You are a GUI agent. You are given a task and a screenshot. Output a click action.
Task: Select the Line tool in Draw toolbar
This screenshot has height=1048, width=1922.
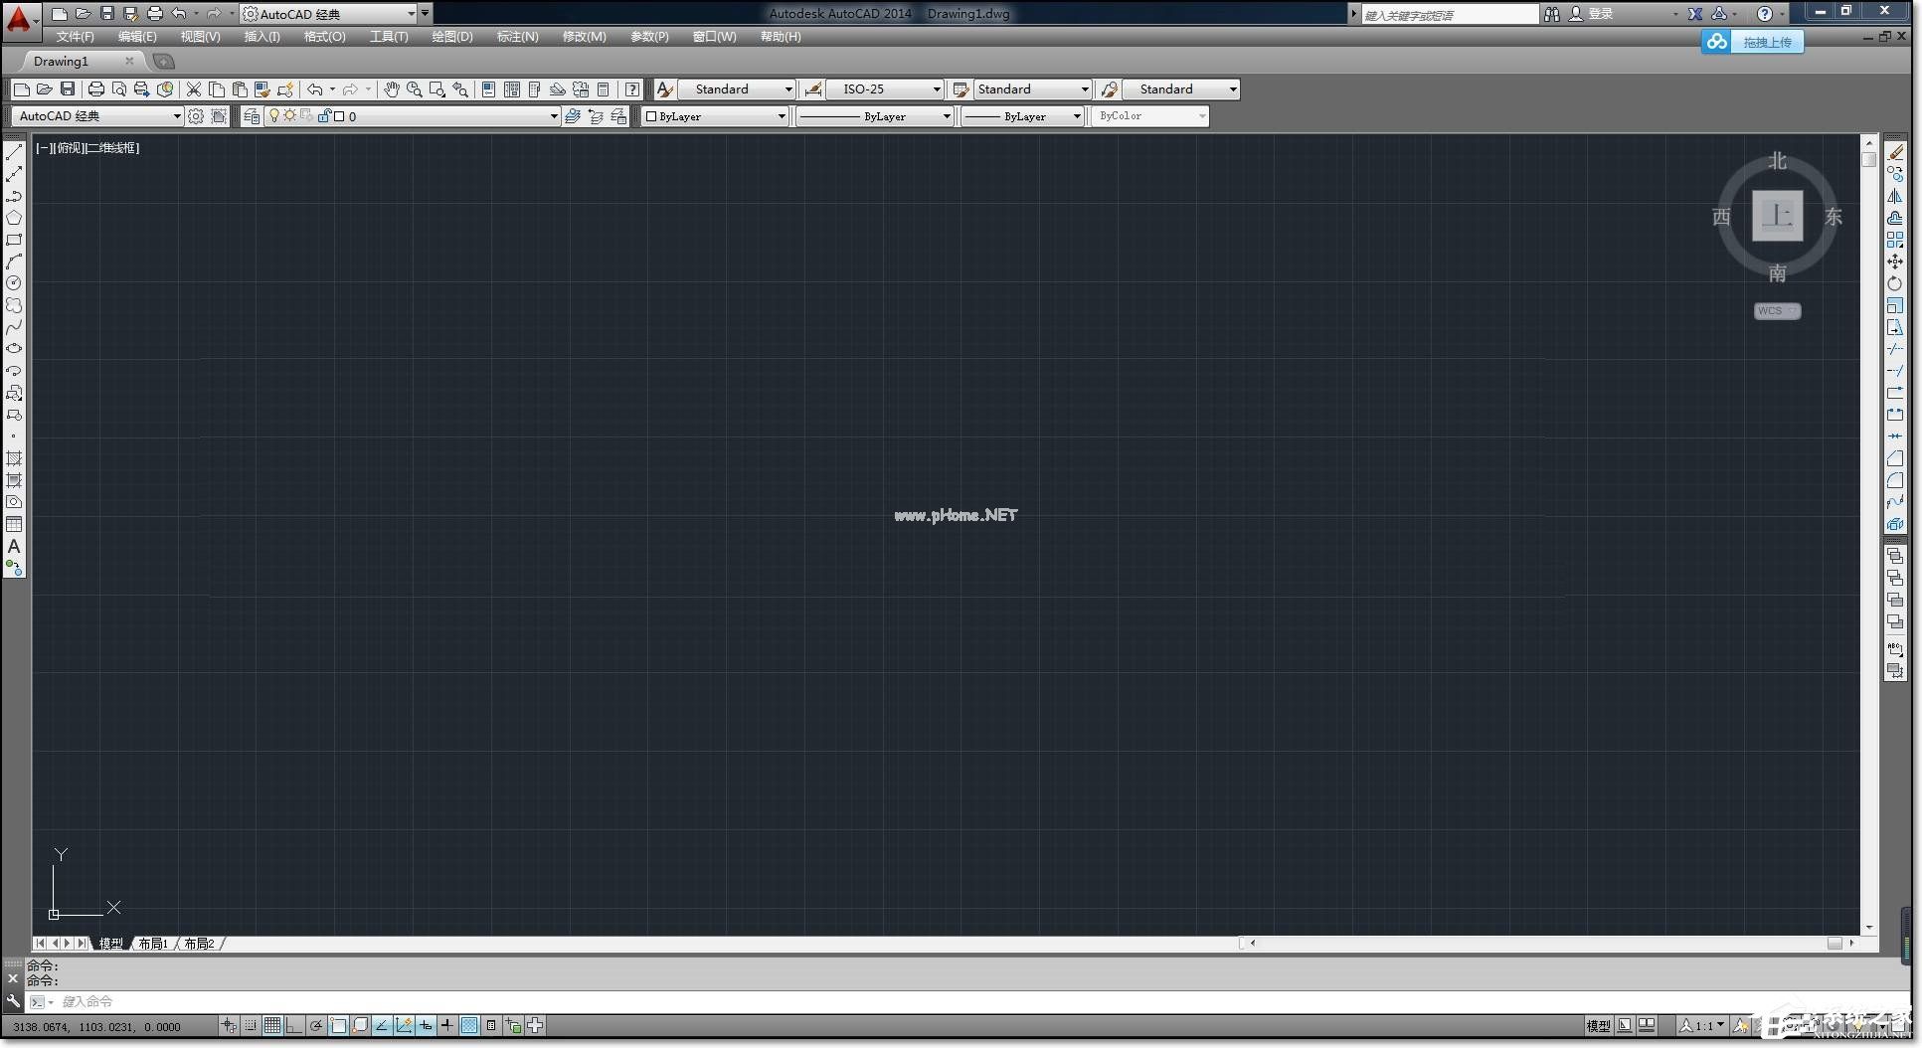point(14,151)
